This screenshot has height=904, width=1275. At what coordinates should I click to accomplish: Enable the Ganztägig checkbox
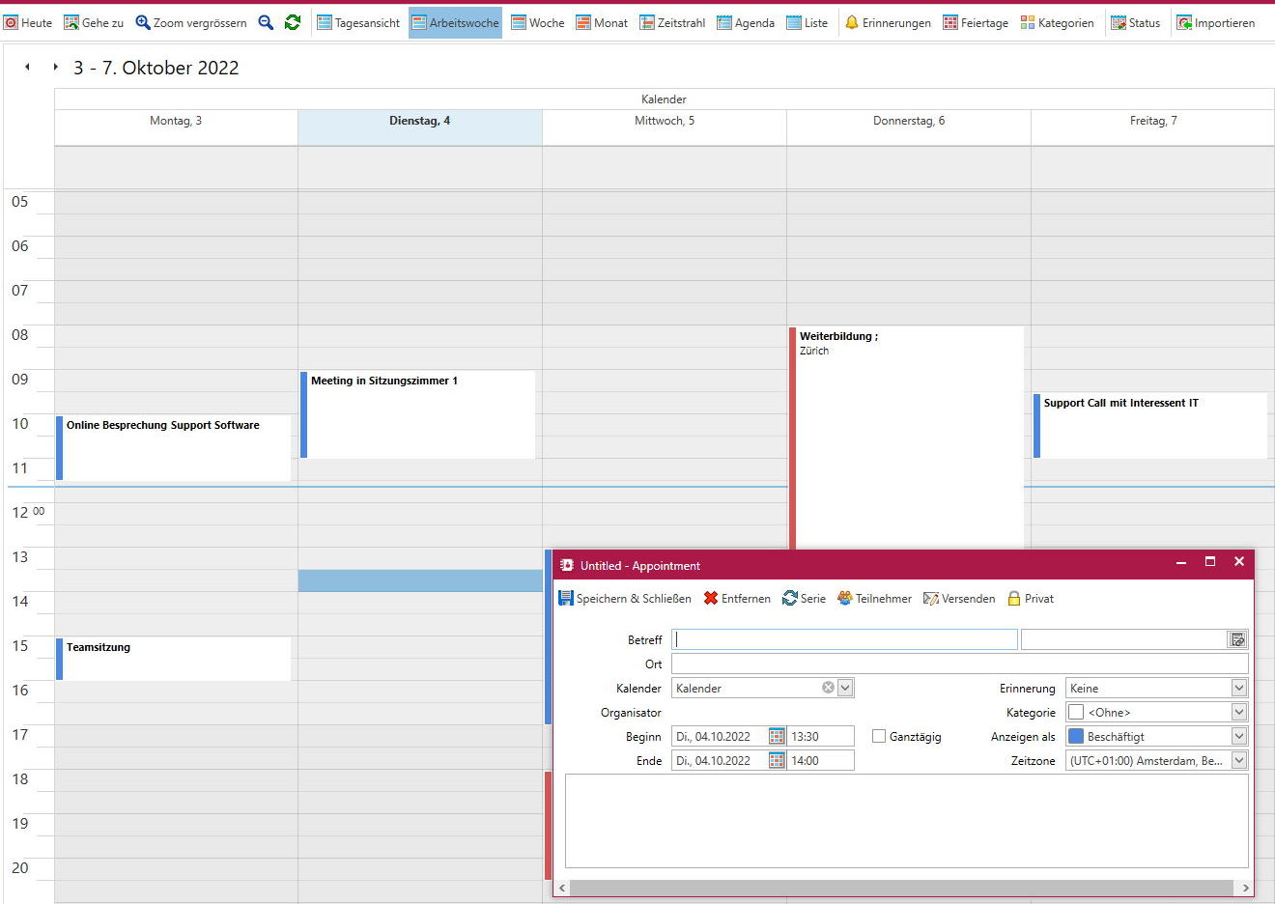(879, 736)
